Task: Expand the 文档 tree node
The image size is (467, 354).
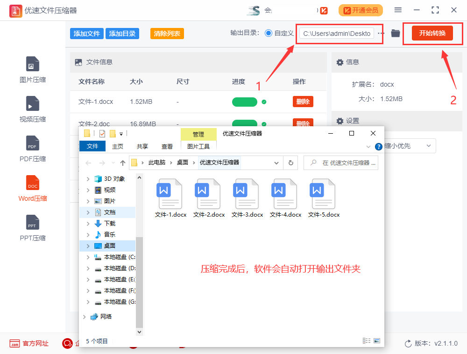Action: 88,212
